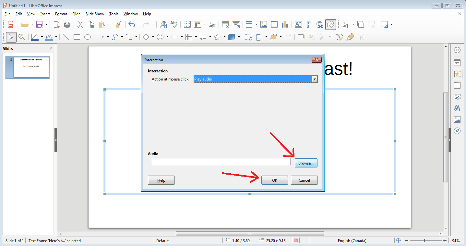The height and width of the screenshot is (246, 466).
Task: Select the Rectangle drawing tool
Action: pos(77,37)
